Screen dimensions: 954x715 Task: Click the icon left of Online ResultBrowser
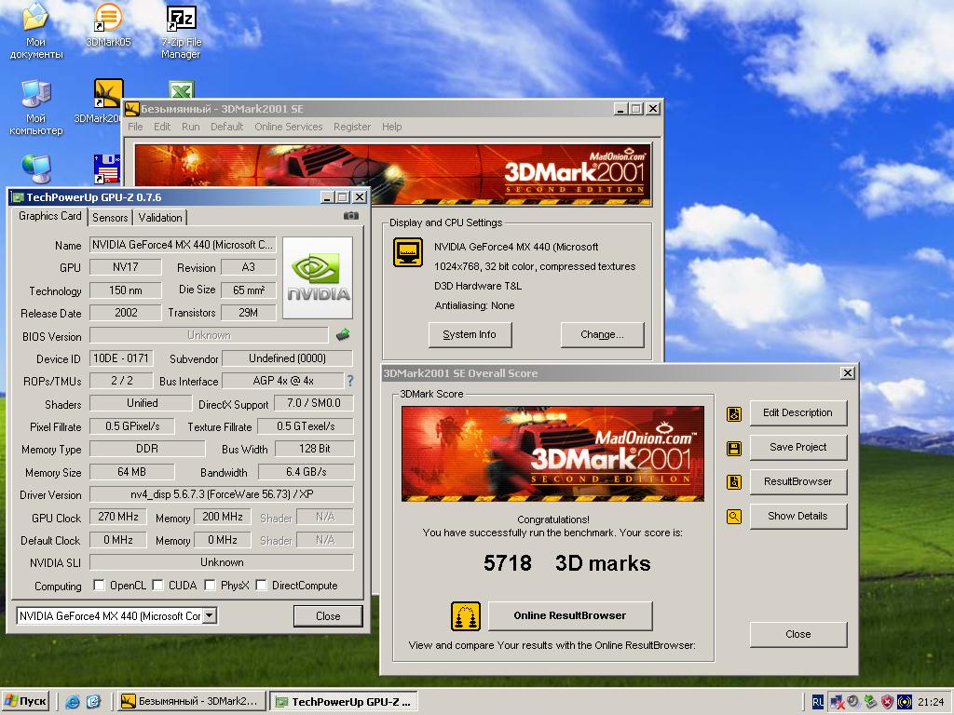pyautogui.click(x=466, y=616)
